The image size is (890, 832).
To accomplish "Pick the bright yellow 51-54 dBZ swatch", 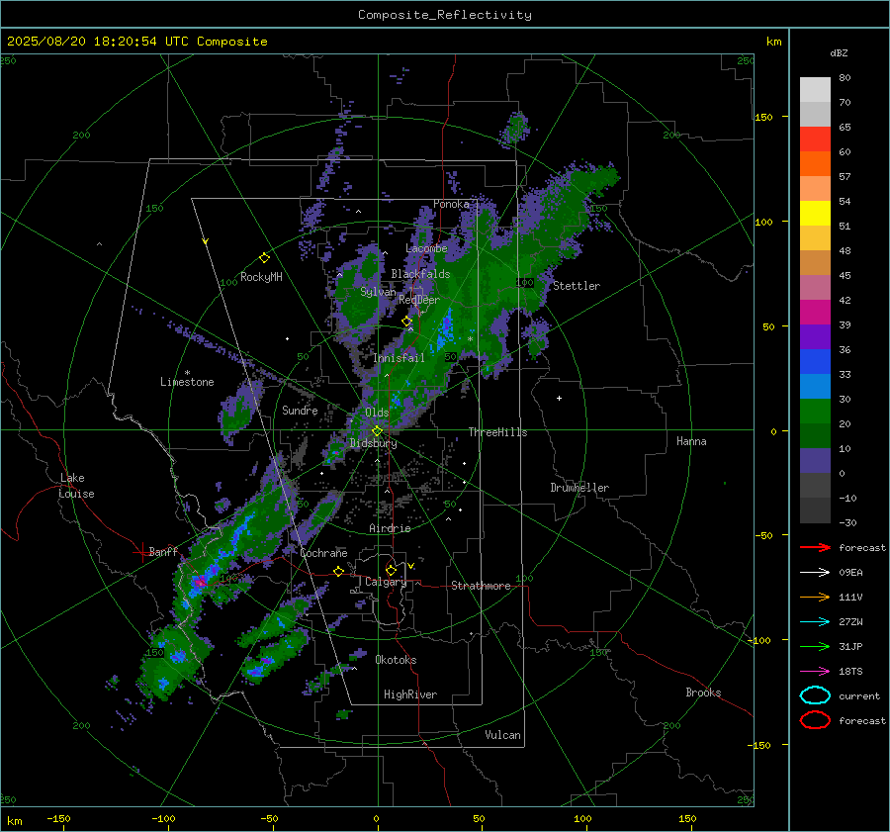I will pos(815,213).
